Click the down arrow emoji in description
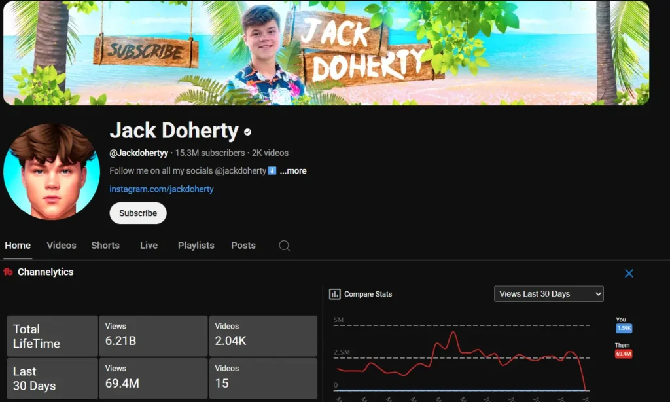The width and height of the screenshot is (670, 402). click(x=272, y=171)
